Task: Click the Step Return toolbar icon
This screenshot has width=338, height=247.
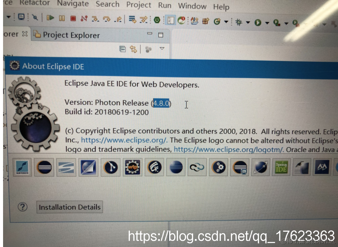Action: (118, 19)
